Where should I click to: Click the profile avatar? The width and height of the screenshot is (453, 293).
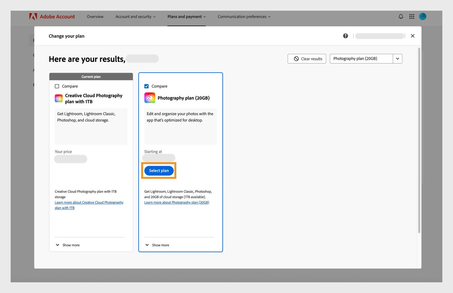(422, 16)
